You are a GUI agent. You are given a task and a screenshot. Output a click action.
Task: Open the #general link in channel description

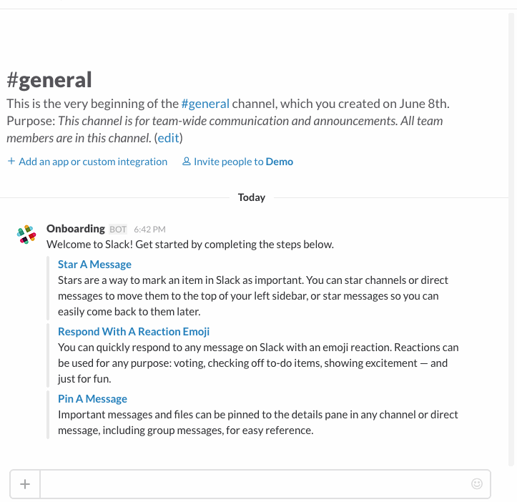pyautogui.click(x=205, y=103)
